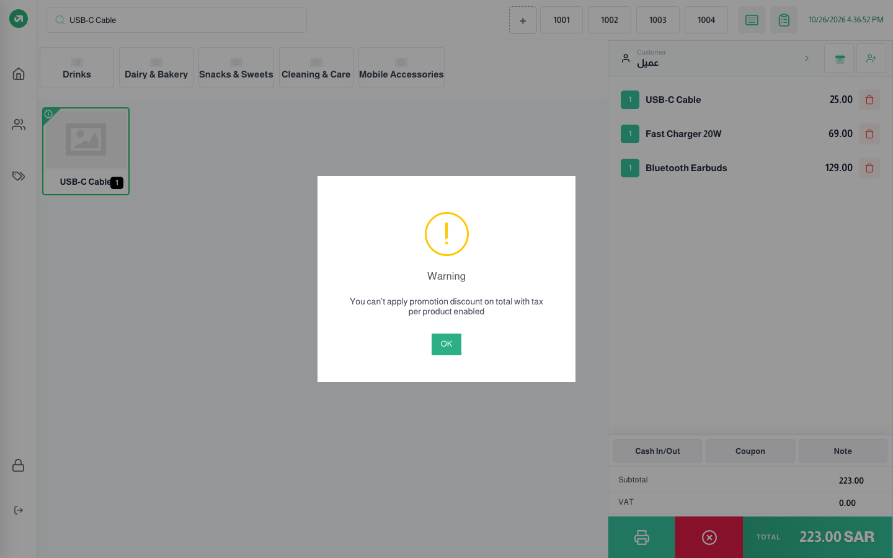
Task: Click the info icon on USB-C Cable card
Action: pos(48,114)
